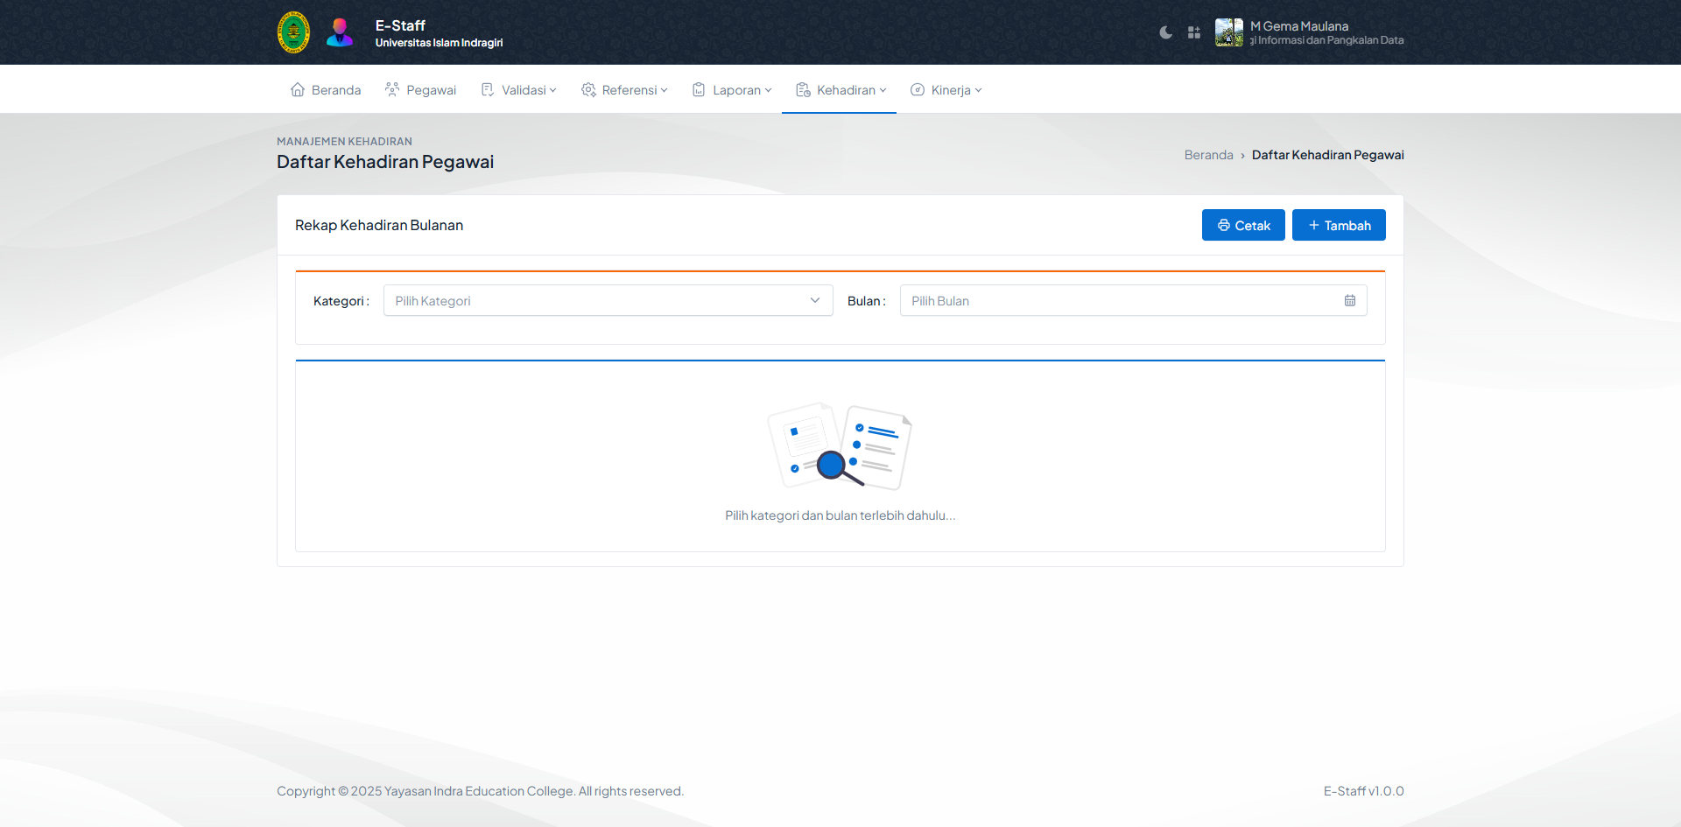Click the Beranda home icon

coord(298,90)
